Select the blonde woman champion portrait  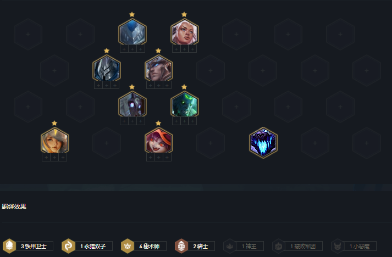tap(55, 142)
